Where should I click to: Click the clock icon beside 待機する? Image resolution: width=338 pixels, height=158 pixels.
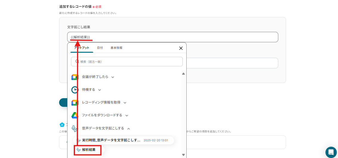(x=75, y=90)
